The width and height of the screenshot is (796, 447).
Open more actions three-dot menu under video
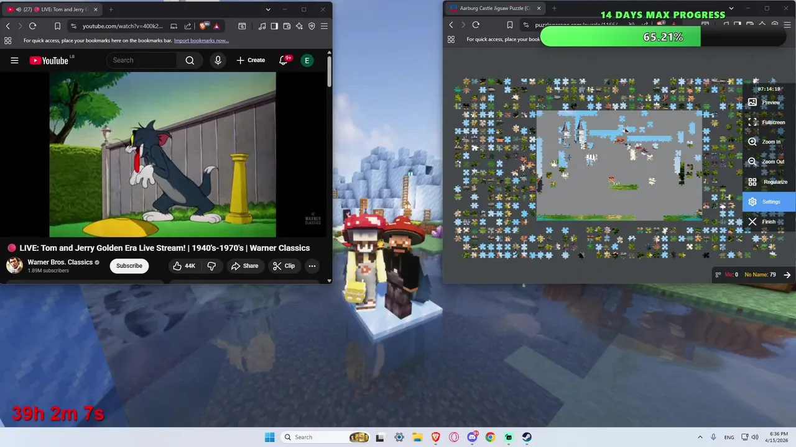coord(312,266)
